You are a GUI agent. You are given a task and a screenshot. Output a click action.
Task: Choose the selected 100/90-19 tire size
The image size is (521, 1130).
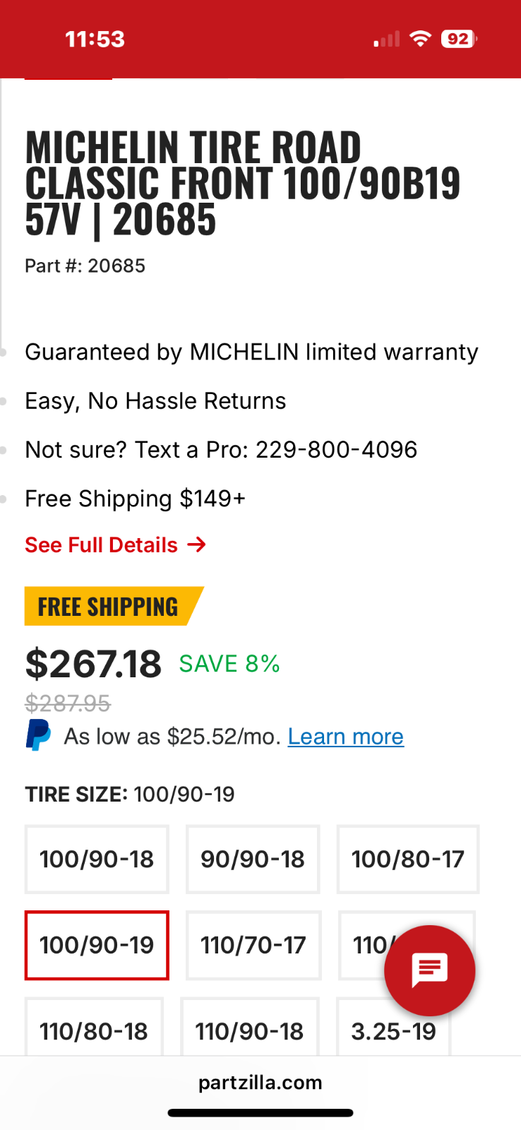[x=97, y=945]
